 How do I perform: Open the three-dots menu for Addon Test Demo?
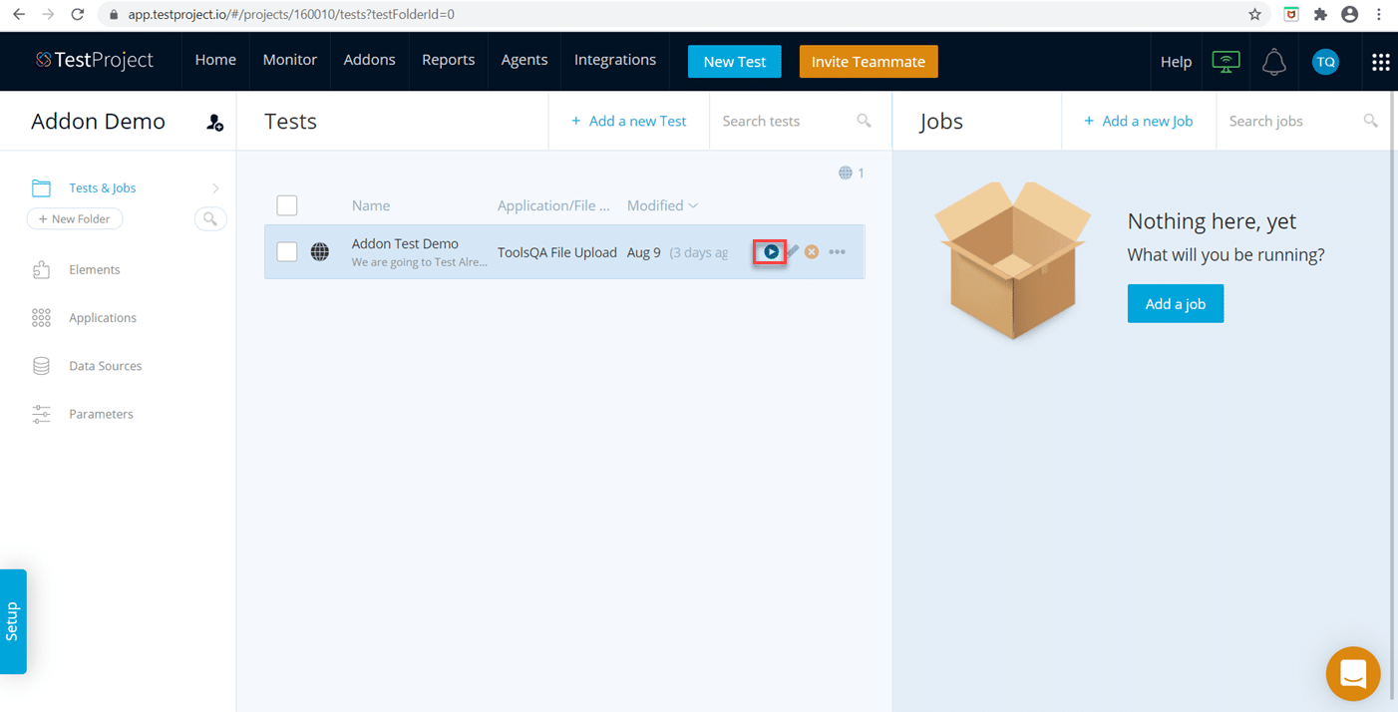coord(837,252)
